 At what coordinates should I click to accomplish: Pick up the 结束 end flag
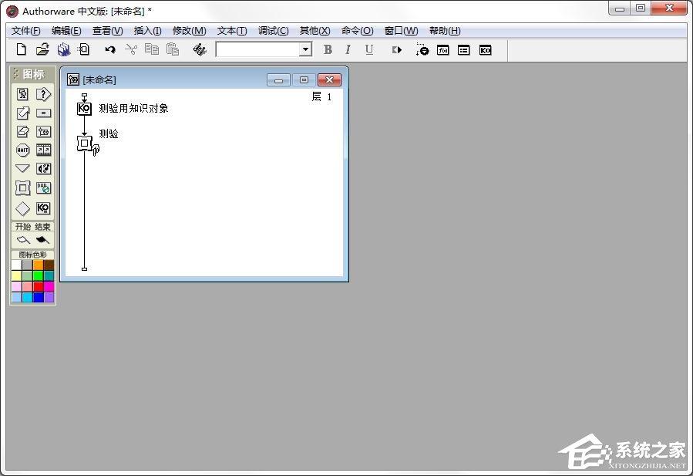(x=43, y=239)
